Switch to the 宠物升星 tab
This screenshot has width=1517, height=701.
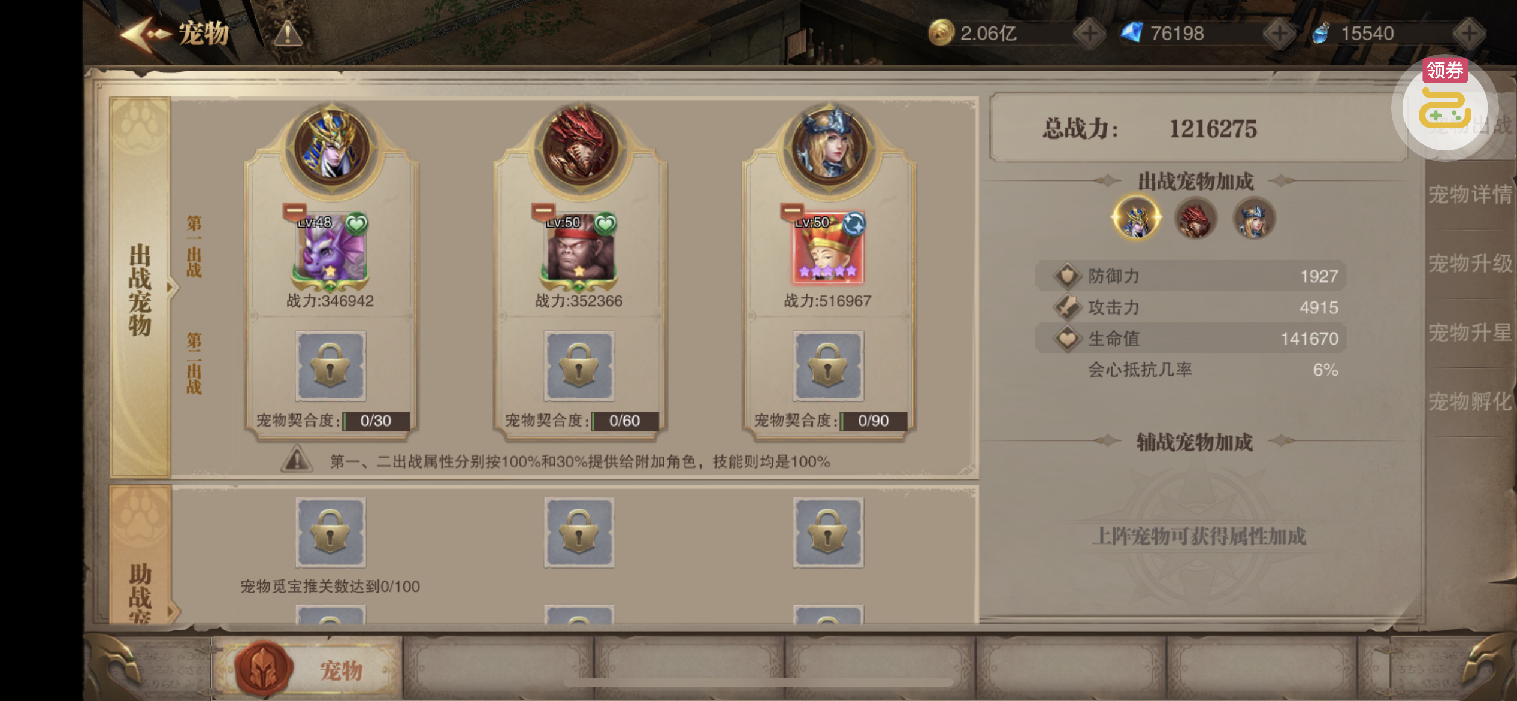pyautogui.click(x=1470, y=333)
